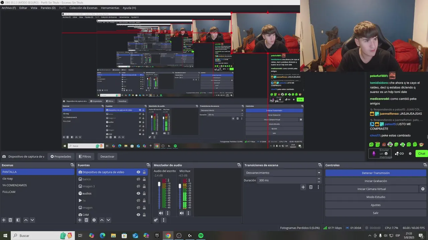Open Filtros for selected source

85,156
